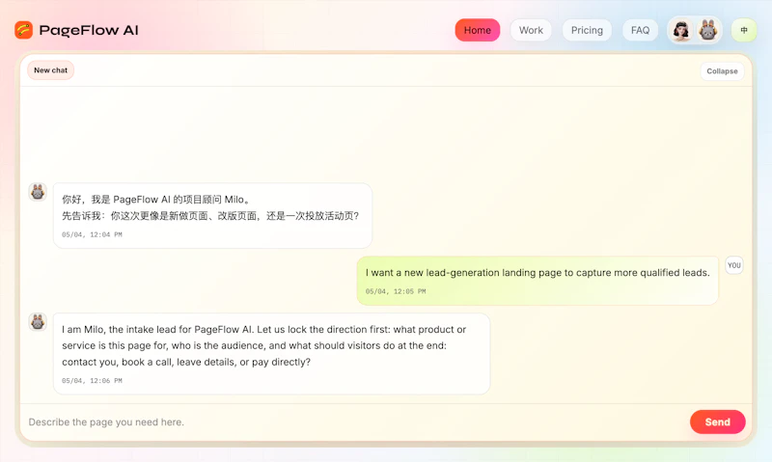The height and width of the screenshot is (462, 772).
Task: Click the lead-generation landing page message
Action: (538, 281)
